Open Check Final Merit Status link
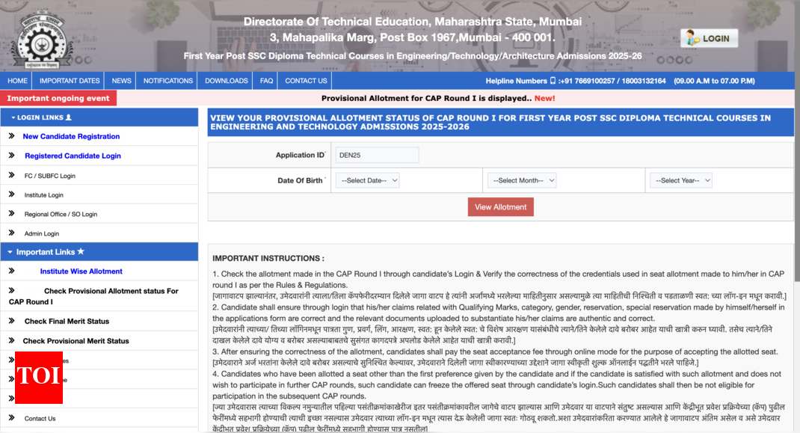 (x=67, y=321)
